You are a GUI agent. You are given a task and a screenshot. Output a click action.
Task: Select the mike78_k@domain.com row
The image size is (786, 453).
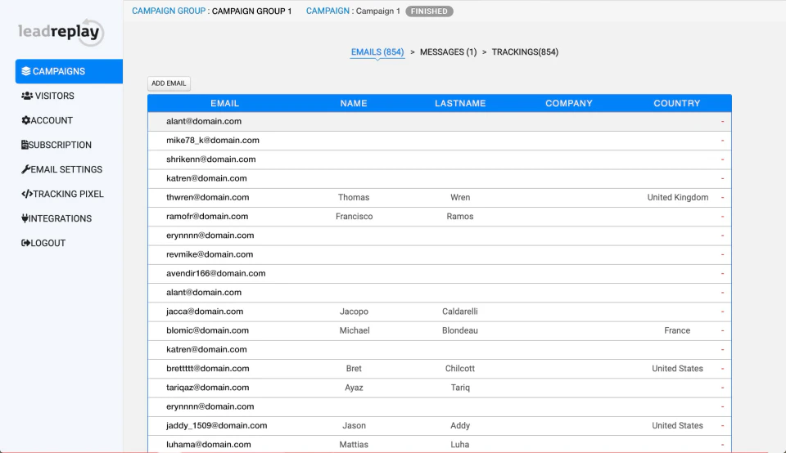[440, 140]
